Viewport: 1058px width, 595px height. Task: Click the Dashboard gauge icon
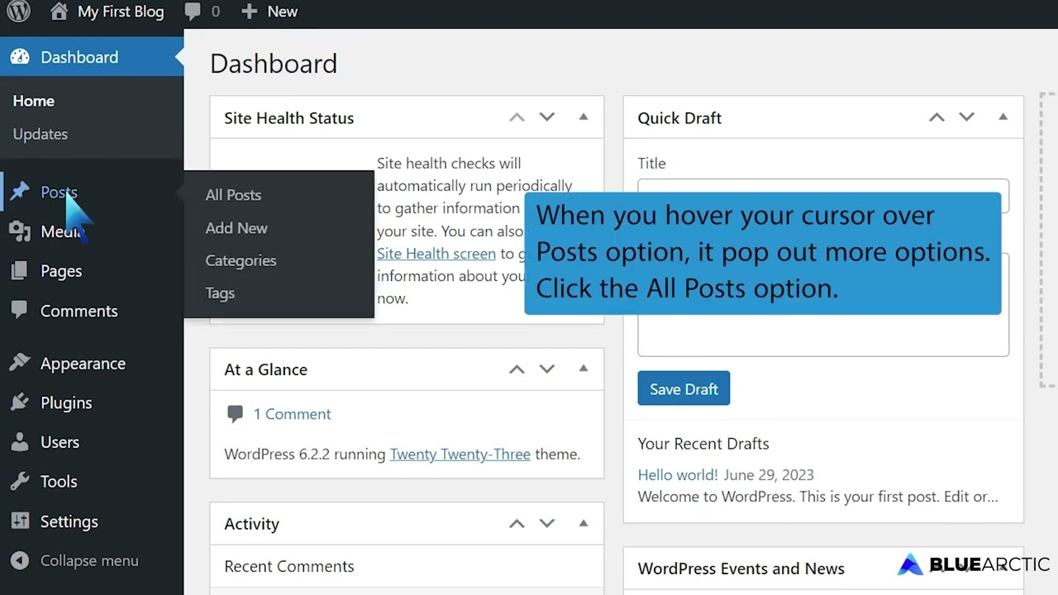(20, 57)
